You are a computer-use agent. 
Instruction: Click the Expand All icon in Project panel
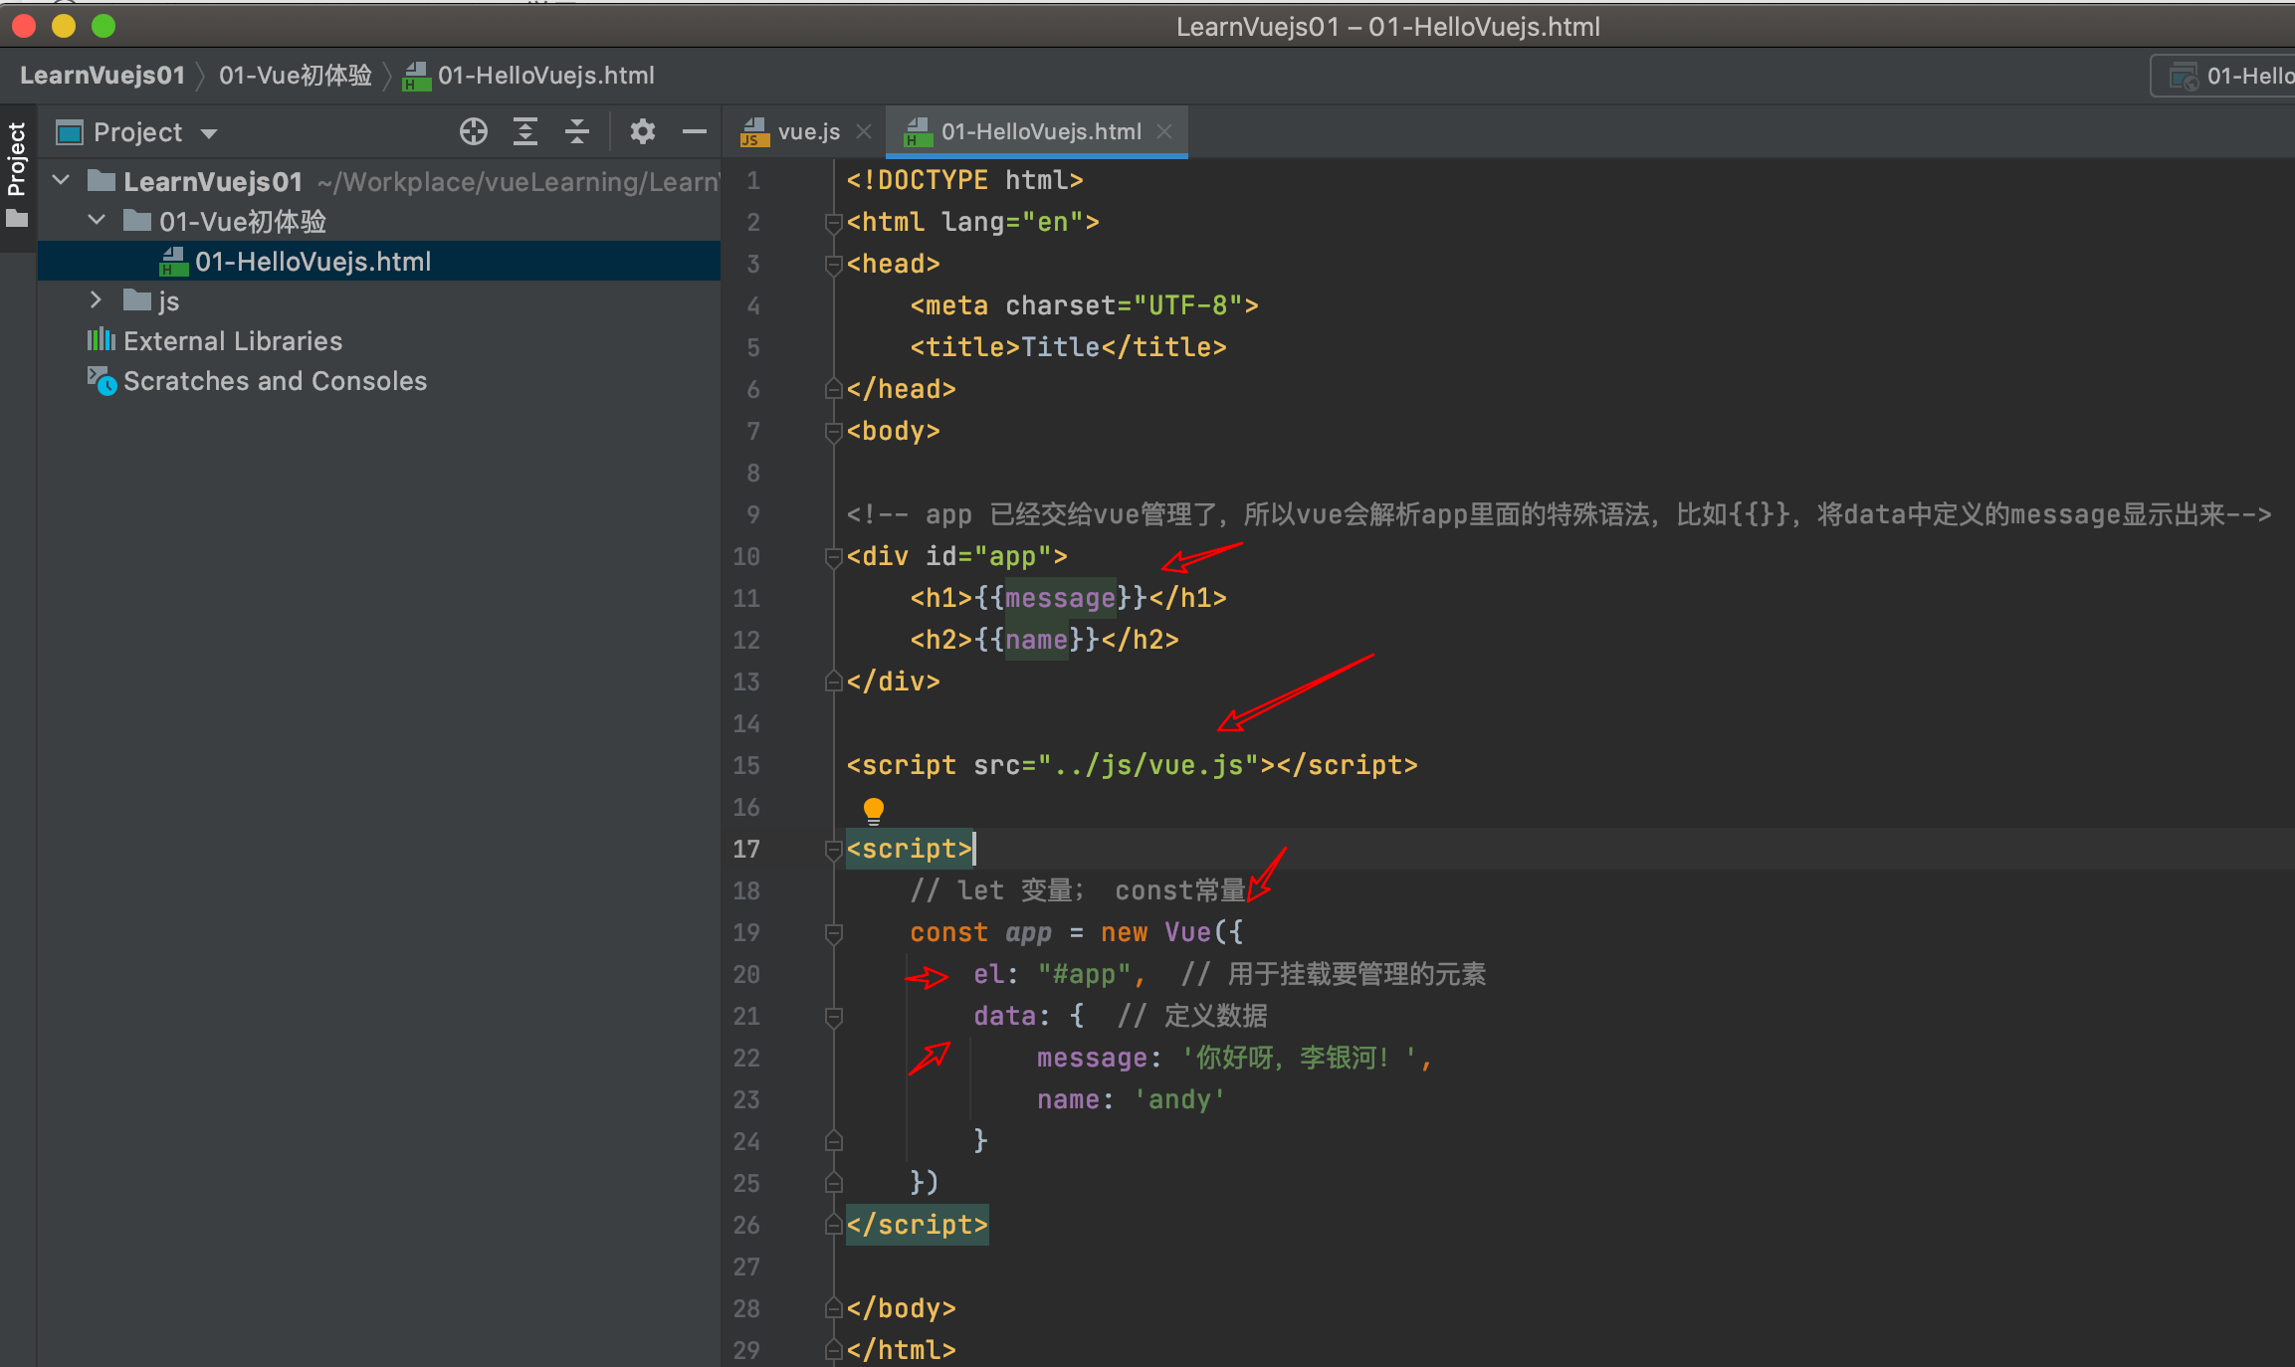click(x=525, y=132)
